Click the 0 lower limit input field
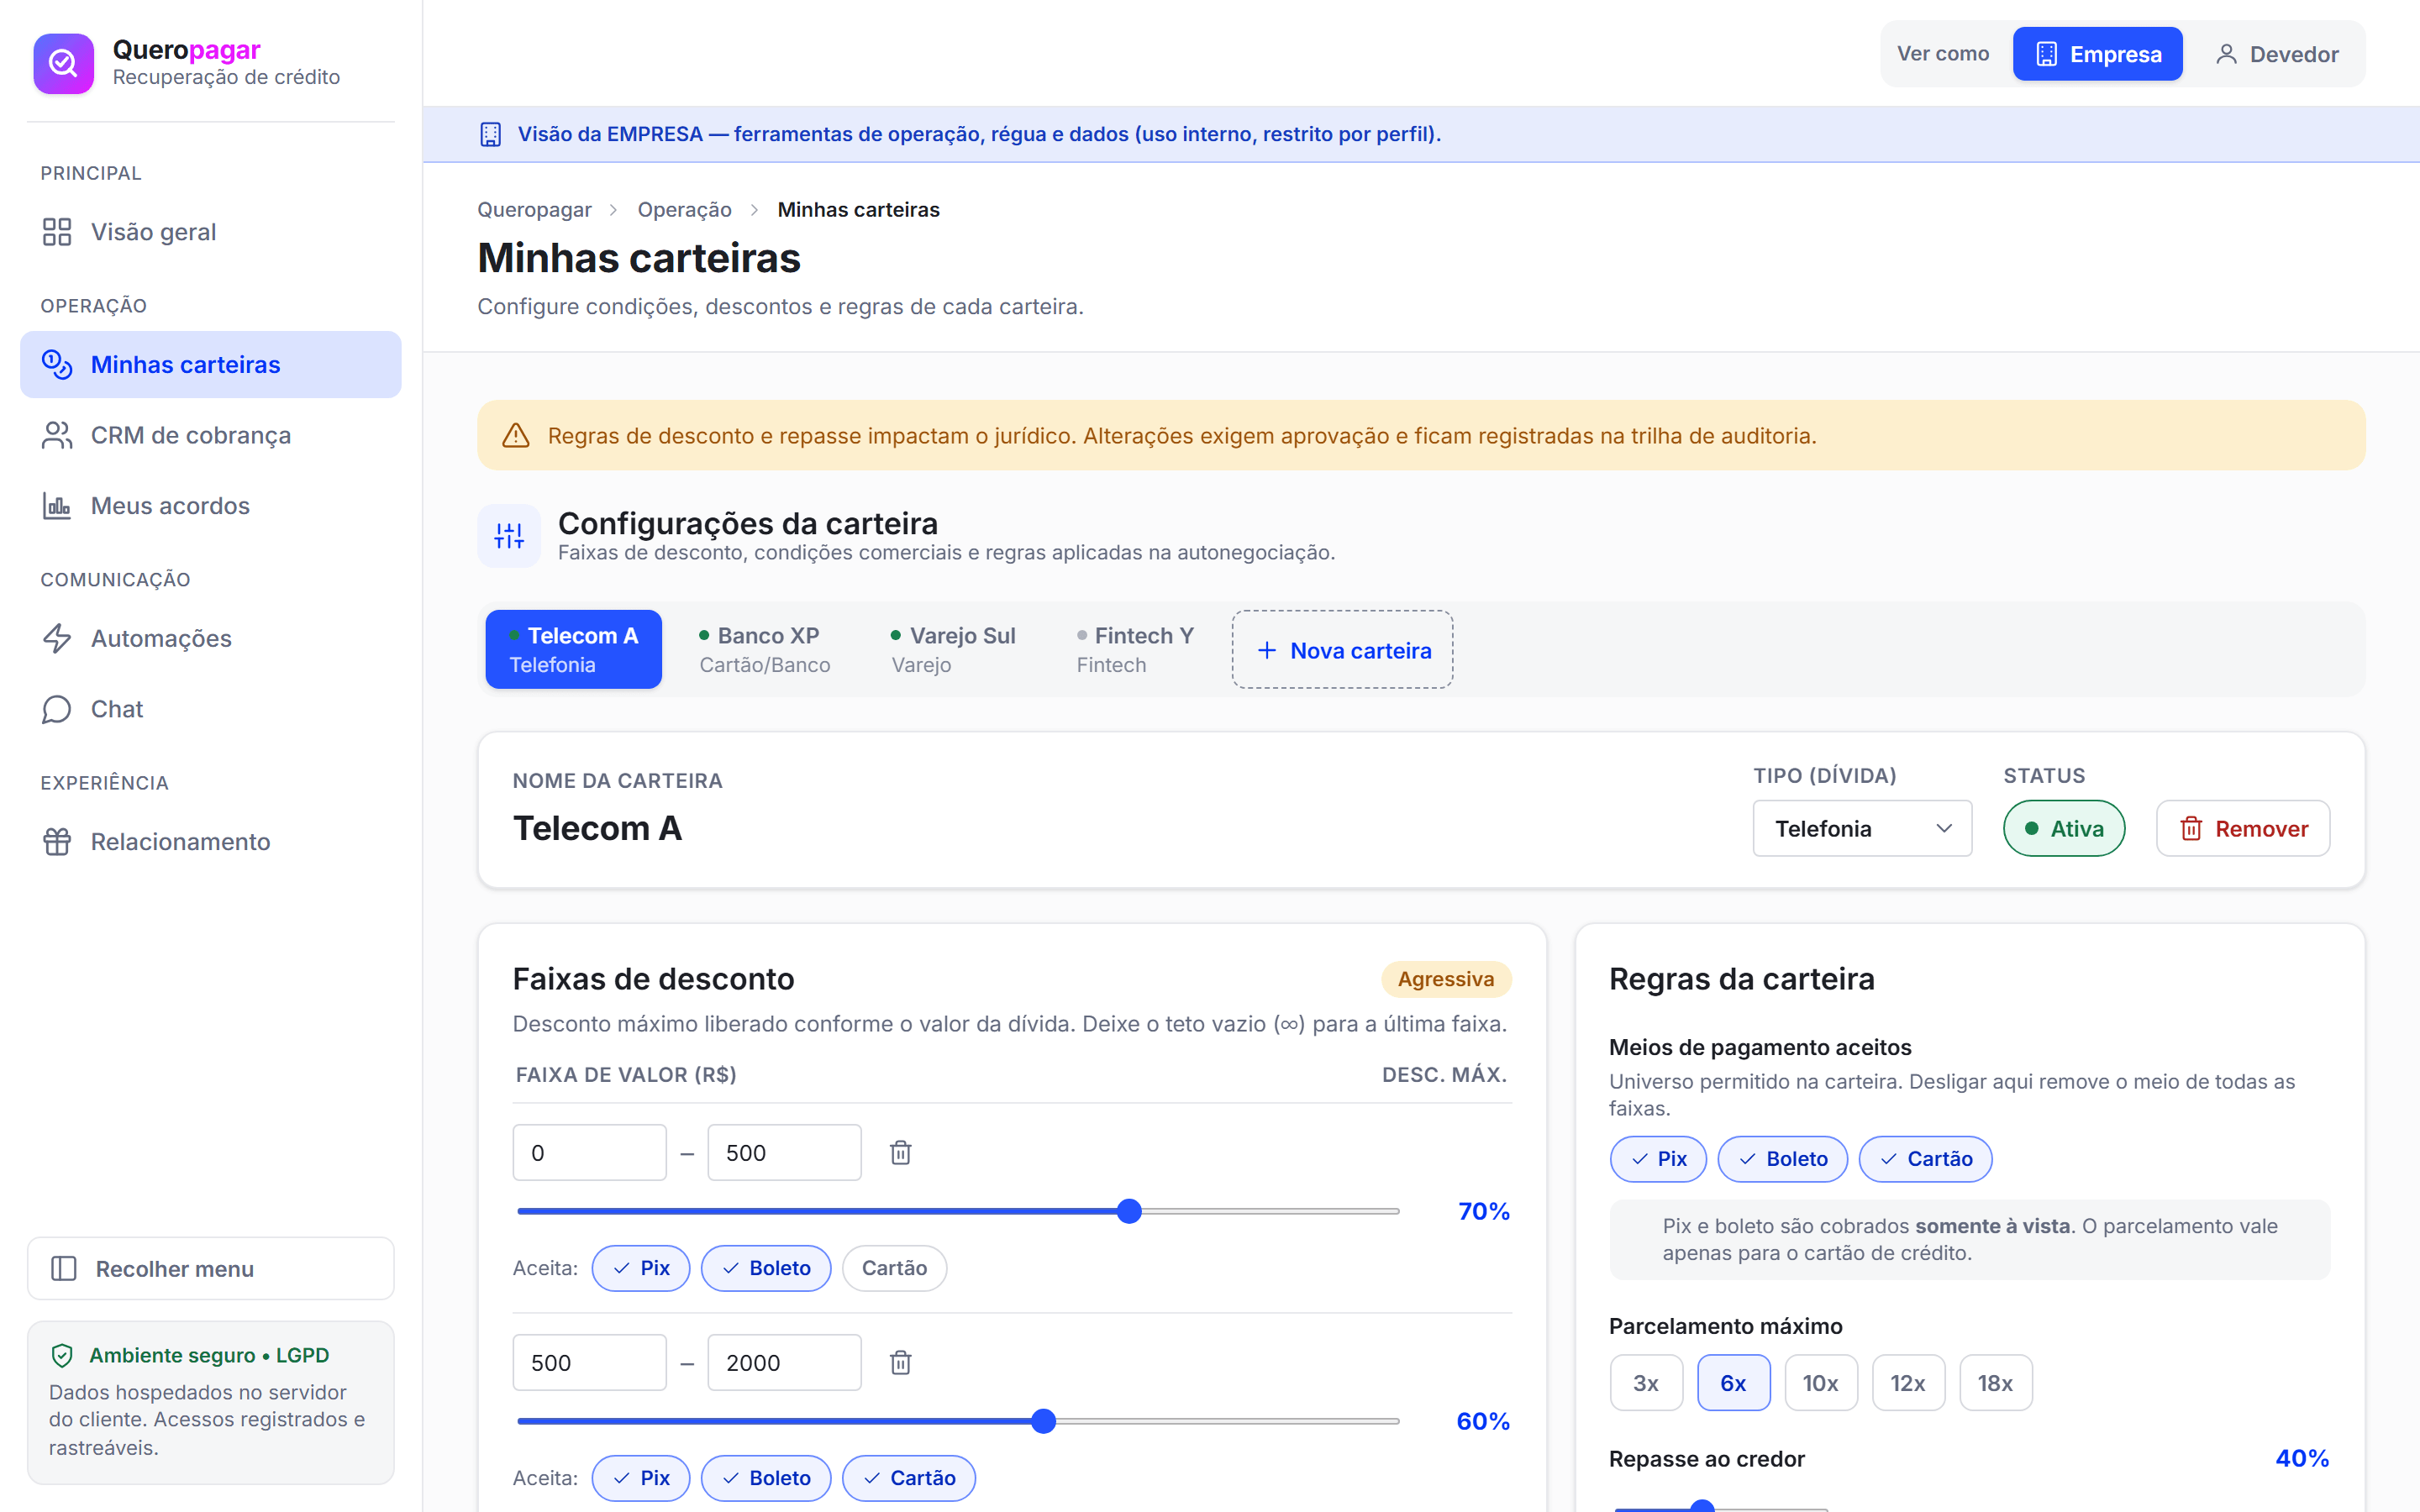2420x1512 pixels. pyautogui.click(x=590, y=1152)
